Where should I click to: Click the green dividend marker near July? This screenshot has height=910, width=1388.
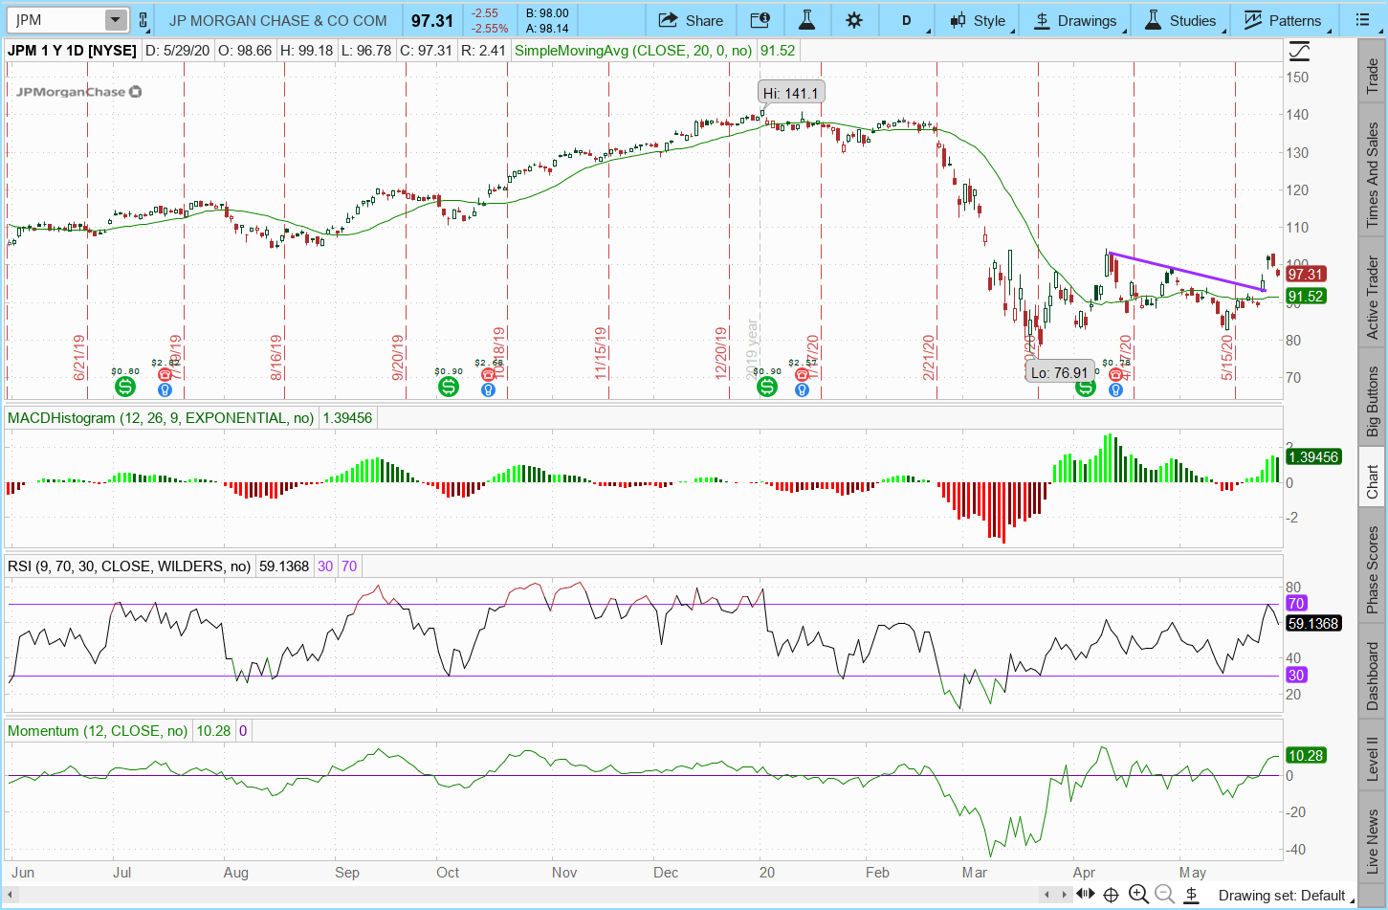[x=125, y=387]
